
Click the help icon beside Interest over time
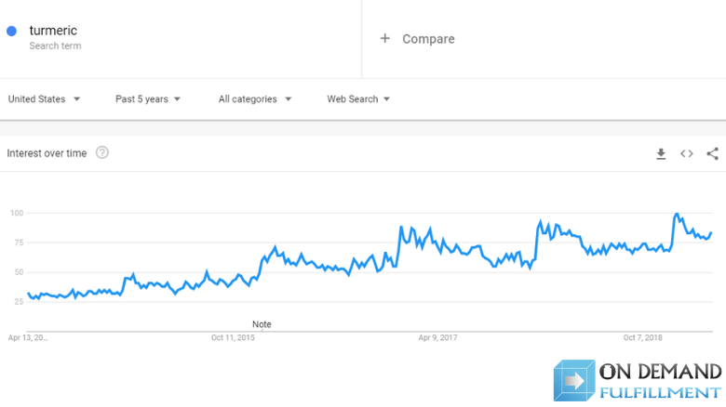coord(102,152)
